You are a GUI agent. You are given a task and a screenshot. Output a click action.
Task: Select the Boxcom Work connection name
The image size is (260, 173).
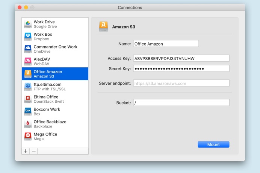pyautogui.click(x=47, y=109)
